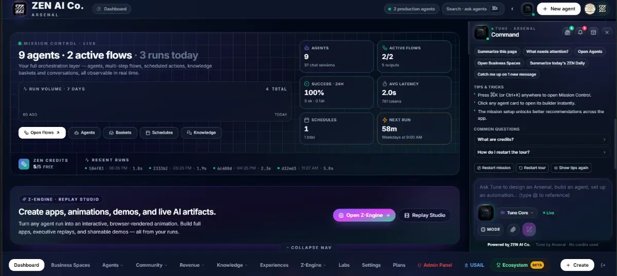617x276 pixels.
Task: Click the Agents button under run volume
Action: [84, 133]
